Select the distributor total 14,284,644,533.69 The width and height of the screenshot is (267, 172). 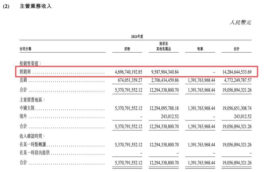click(237, 72)
